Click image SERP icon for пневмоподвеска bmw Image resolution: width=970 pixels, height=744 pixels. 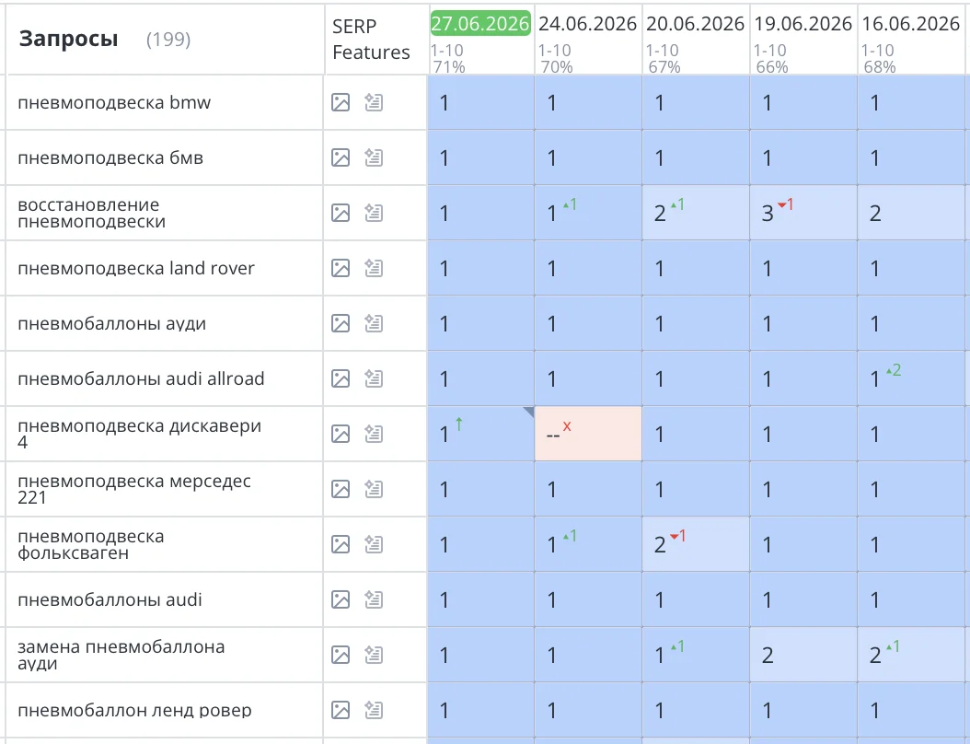[341, 102]
